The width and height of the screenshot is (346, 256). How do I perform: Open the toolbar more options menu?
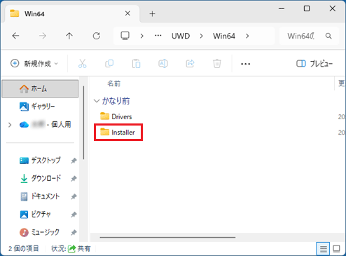(x=245, y=64)
